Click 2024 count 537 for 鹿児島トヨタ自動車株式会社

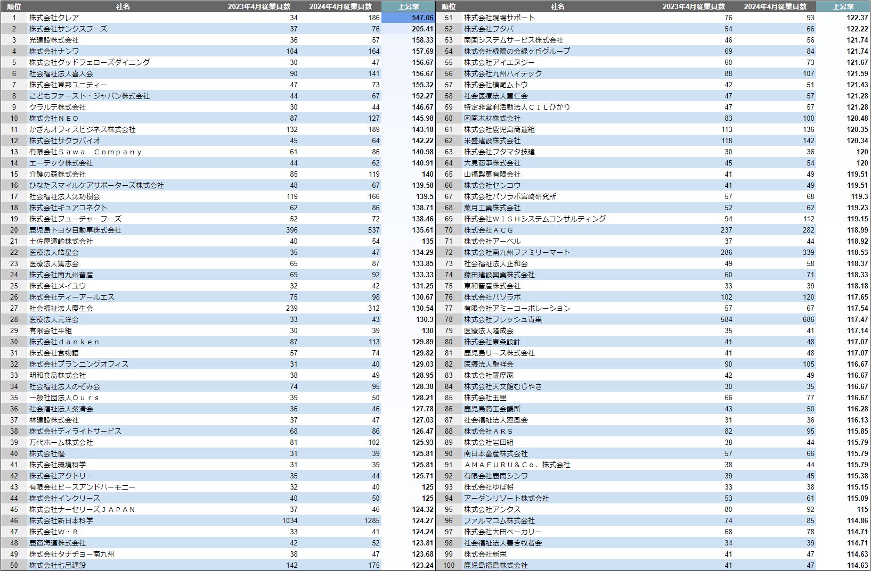pos(373,230)
